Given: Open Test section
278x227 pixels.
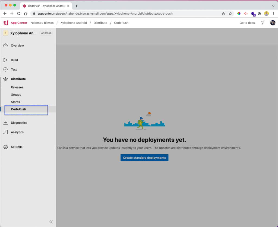Looking at the screenshot, I should 14,69.
